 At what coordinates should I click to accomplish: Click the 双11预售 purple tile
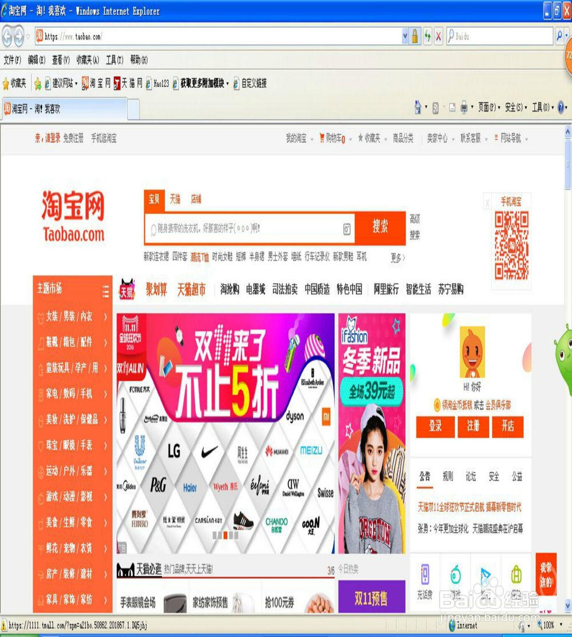(x=372, y=597)
